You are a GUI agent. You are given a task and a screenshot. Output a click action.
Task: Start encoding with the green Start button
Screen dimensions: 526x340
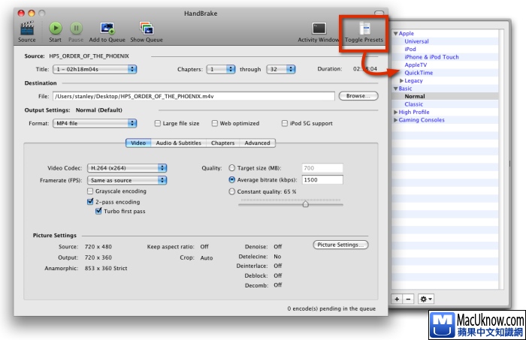(56, 29)
